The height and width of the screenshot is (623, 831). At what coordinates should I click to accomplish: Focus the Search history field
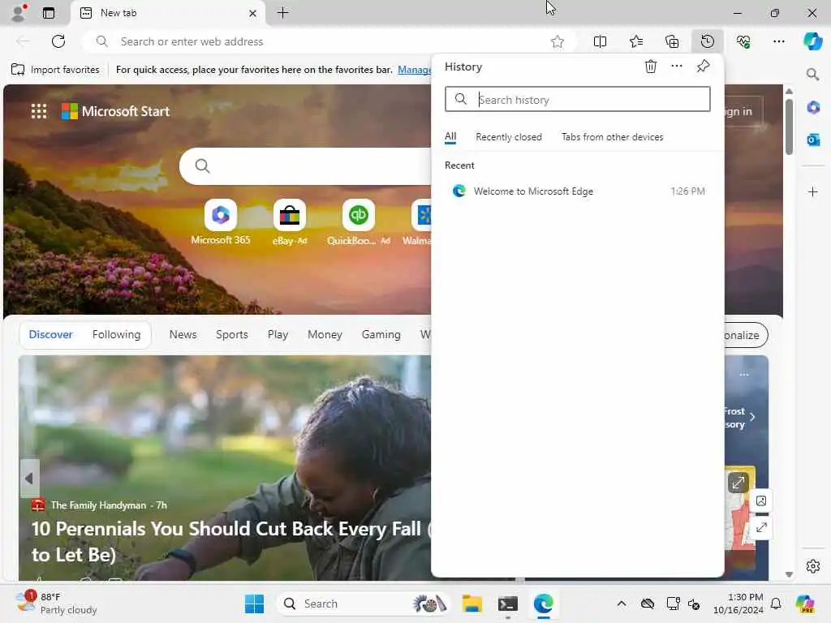click(578, 100)
